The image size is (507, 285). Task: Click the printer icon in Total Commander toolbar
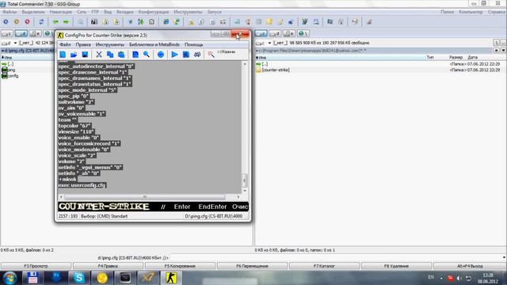[355, 22]
